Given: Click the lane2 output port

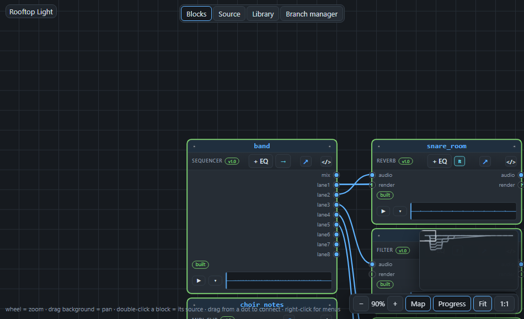Looking at the screenshot, I should [336, 195].
